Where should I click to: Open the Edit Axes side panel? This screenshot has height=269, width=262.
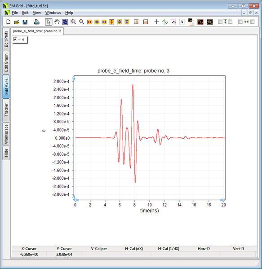pos(6,87)
